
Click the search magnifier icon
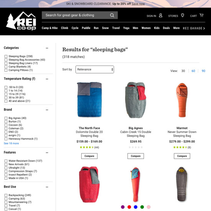tap(112, 15)
